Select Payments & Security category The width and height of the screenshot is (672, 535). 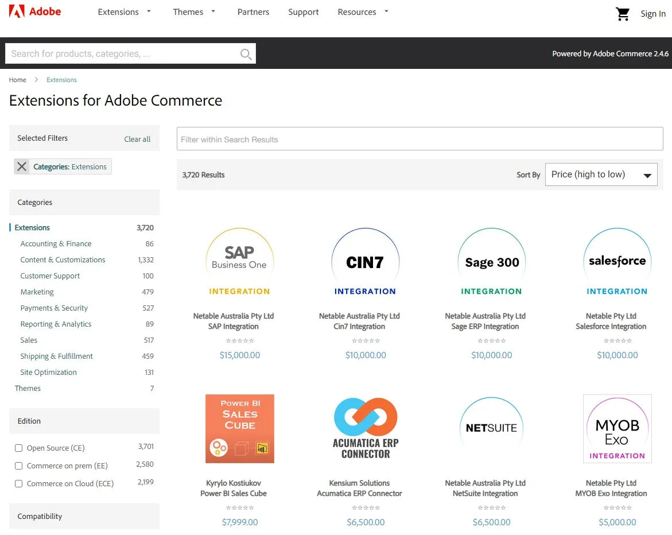tap(54, 308)
